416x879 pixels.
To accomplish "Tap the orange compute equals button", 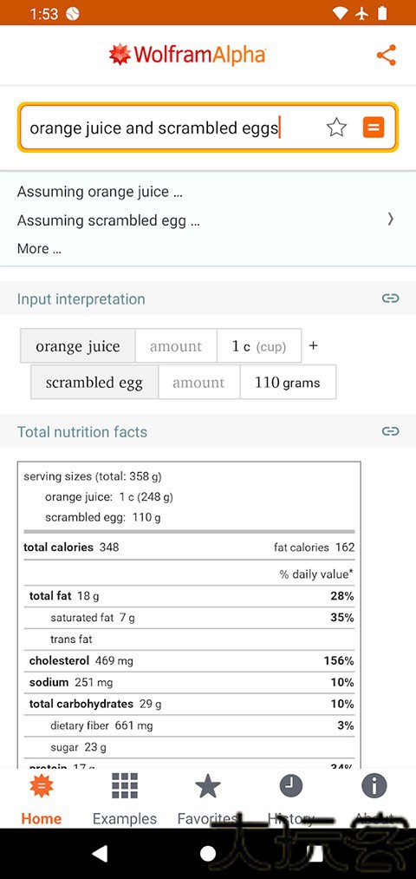I will (374, 128).
